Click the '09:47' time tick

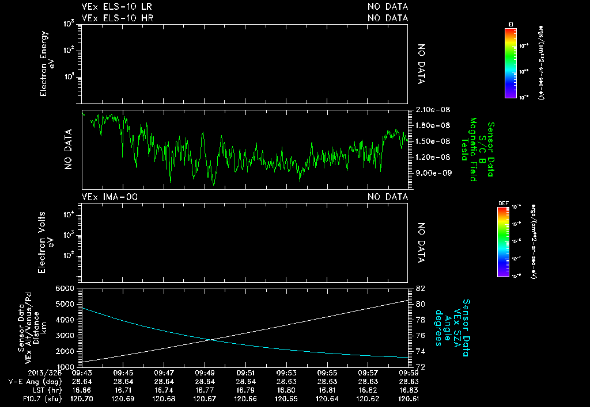tap(164, 373)
